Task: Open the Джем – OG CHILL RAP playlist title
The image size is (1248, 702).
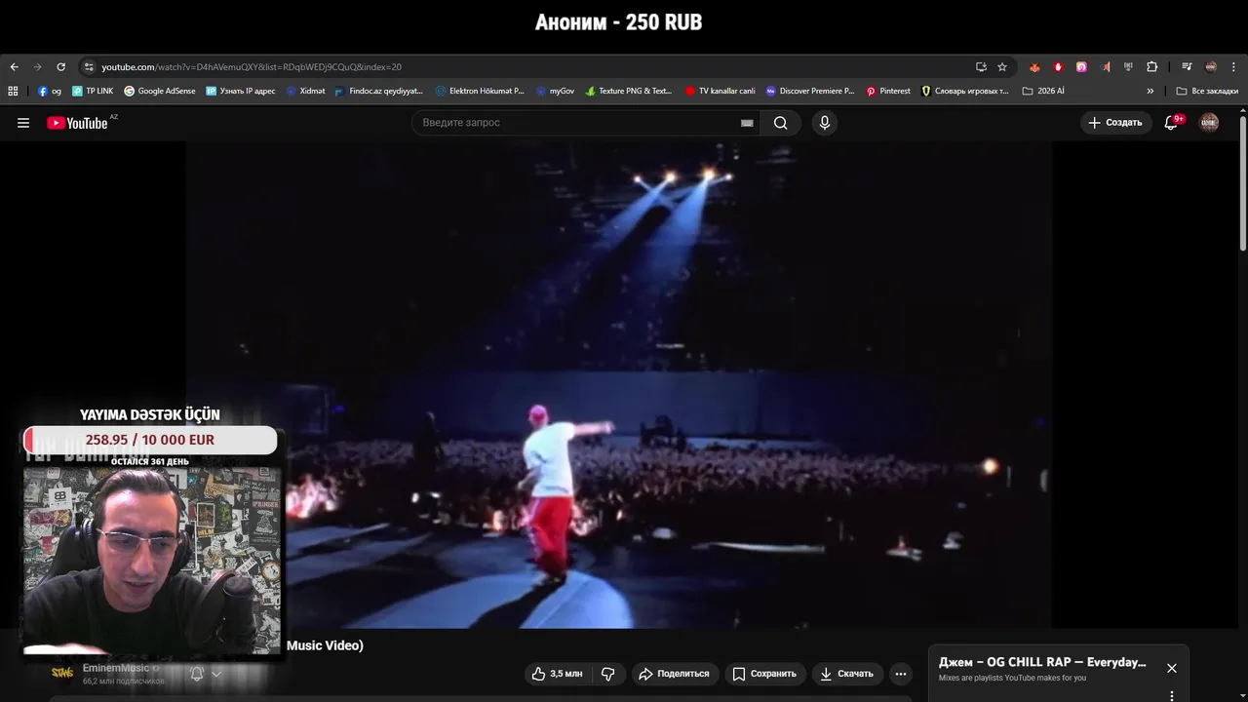Action: pos(1042,662)
